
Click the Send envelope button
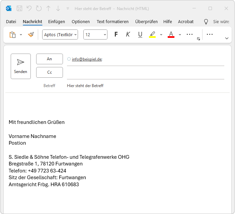(21, 66)
